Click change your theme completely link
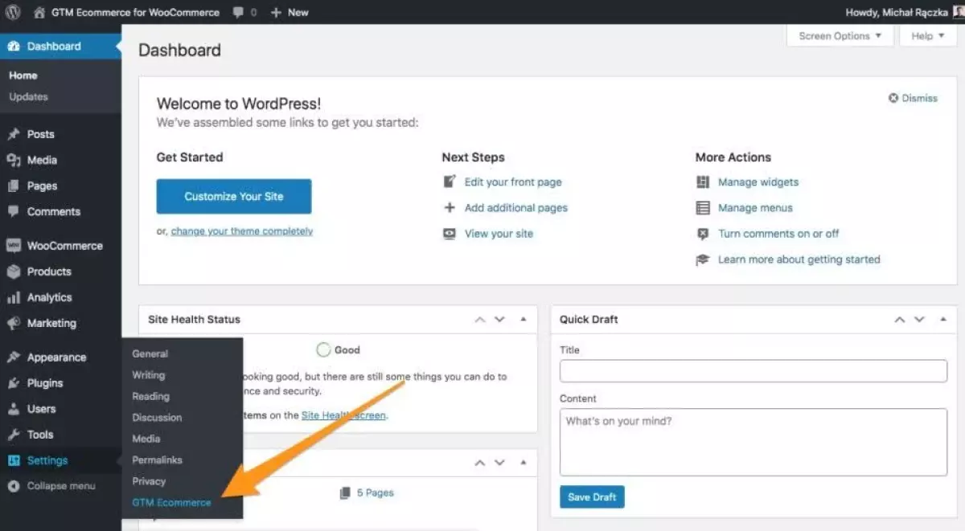 tap(242, 231)
